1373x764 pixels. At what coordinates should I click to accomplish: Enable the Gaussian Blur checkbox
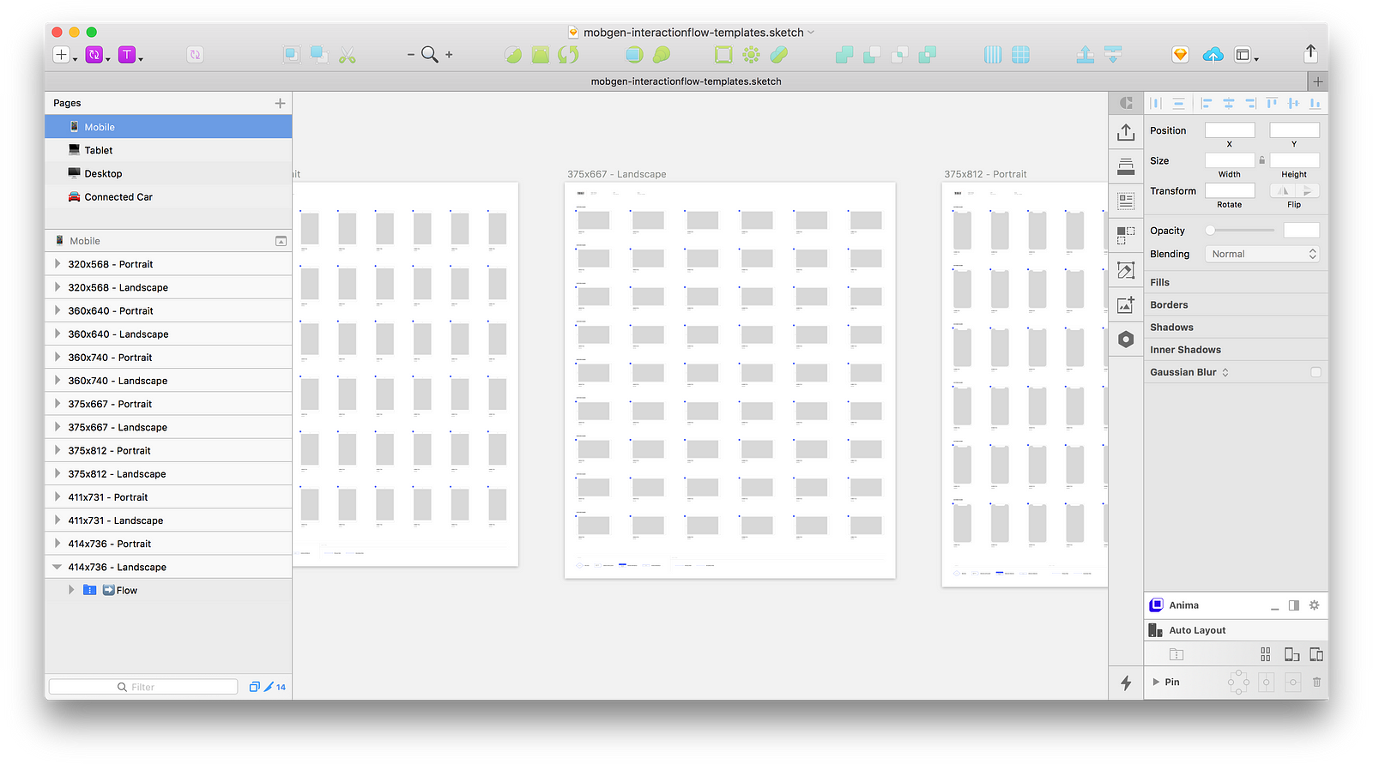click(1316, 372)
